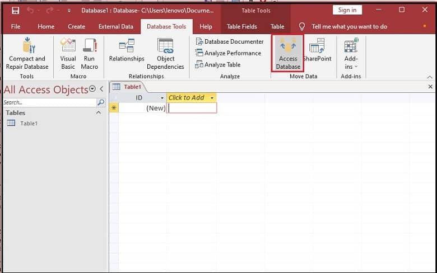Switch to the Create ribbon tab

(76, 26)
